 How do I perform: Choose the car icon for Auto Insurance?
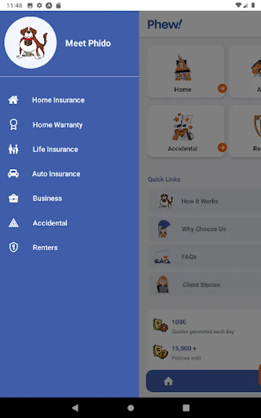click(13, 174)
